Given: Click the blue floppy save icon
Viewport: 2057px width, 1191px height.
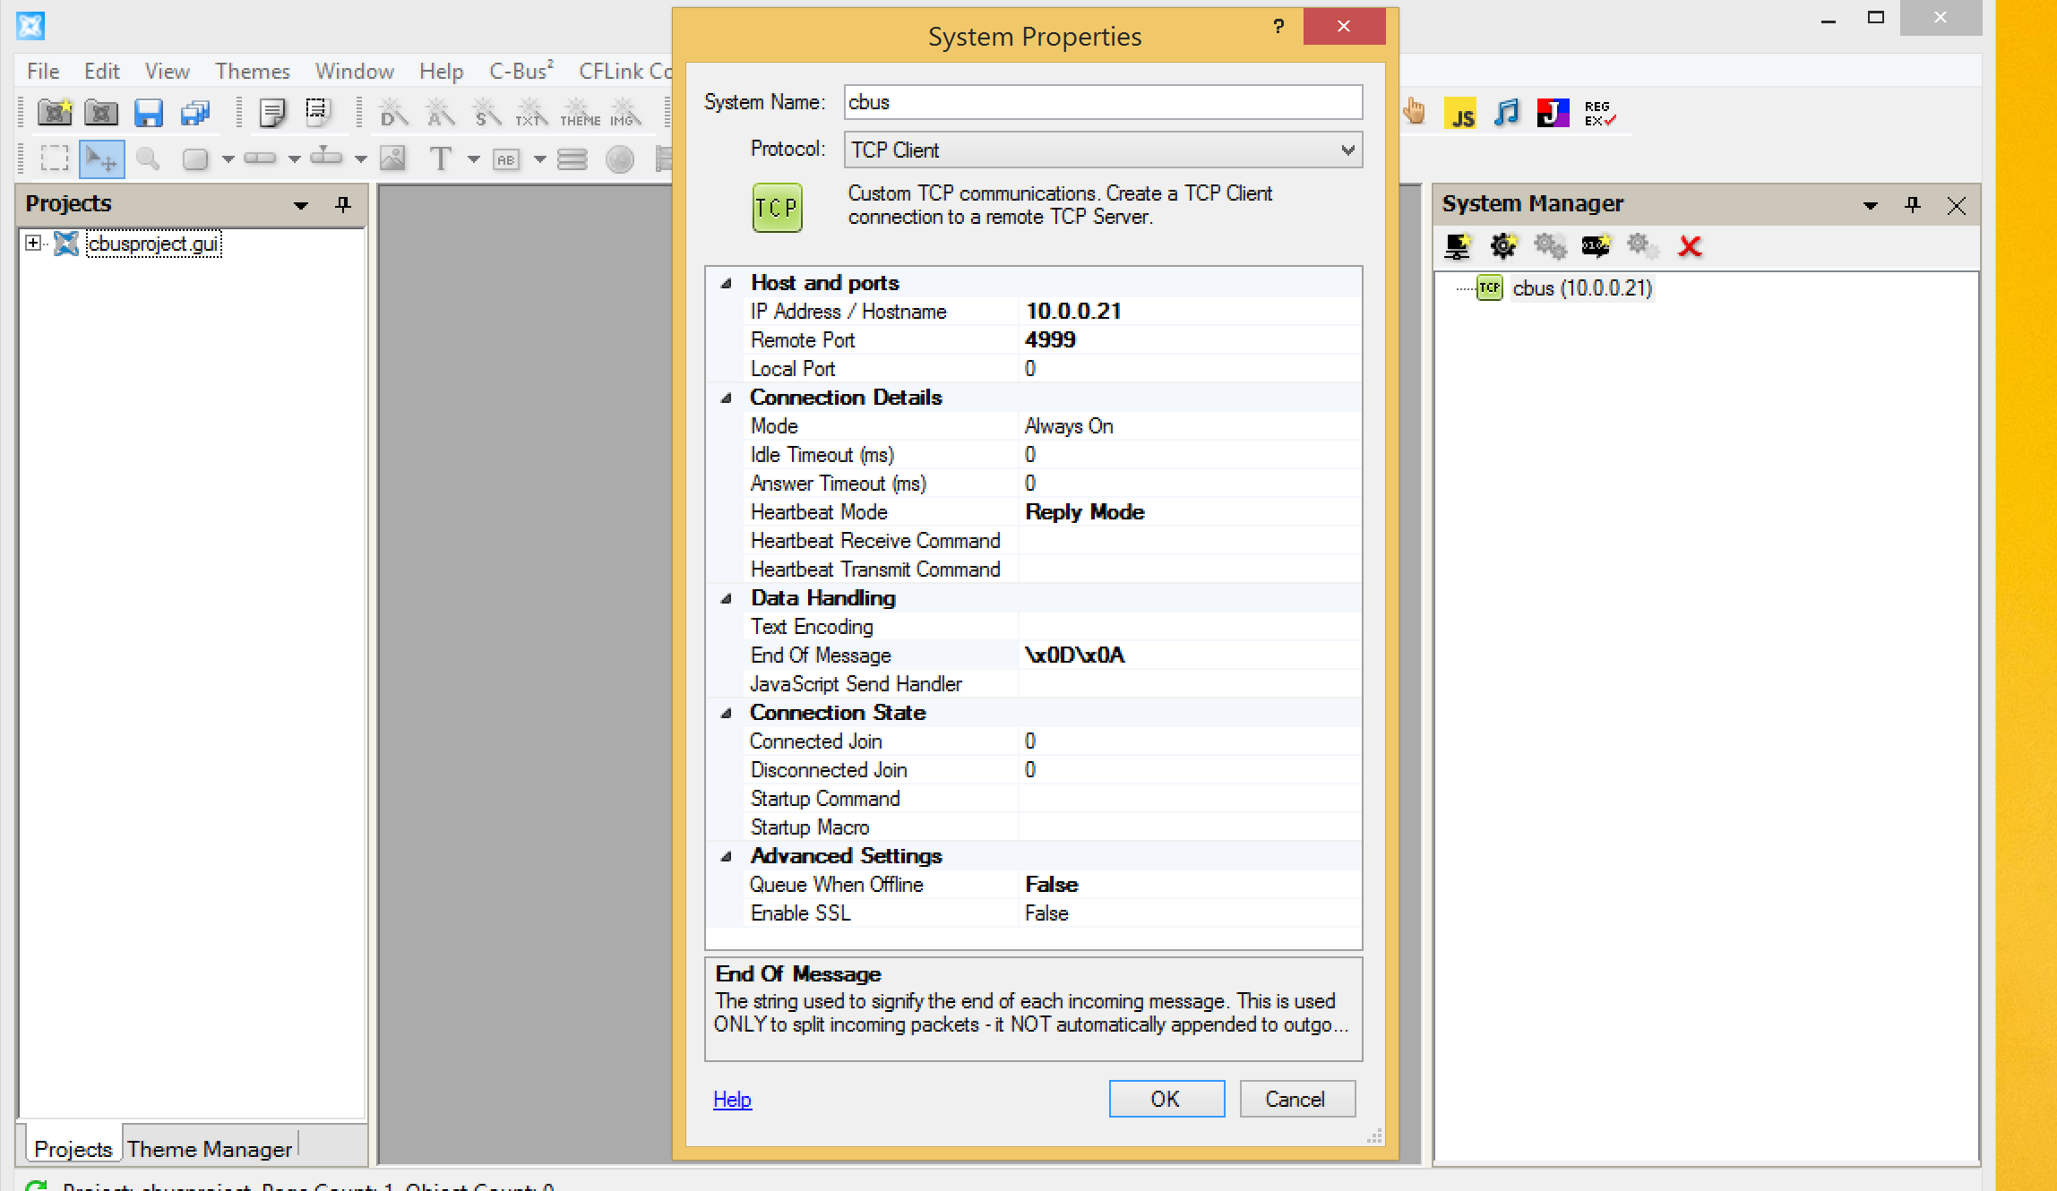Looking at the screenshot, I should (148, 114).
